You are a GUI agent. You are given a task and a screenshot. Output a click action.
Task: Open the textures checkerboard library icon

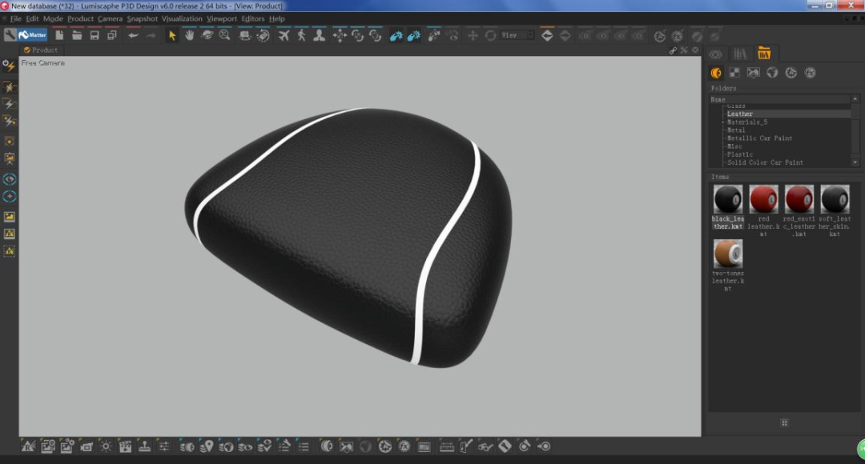tap(734, 73)
